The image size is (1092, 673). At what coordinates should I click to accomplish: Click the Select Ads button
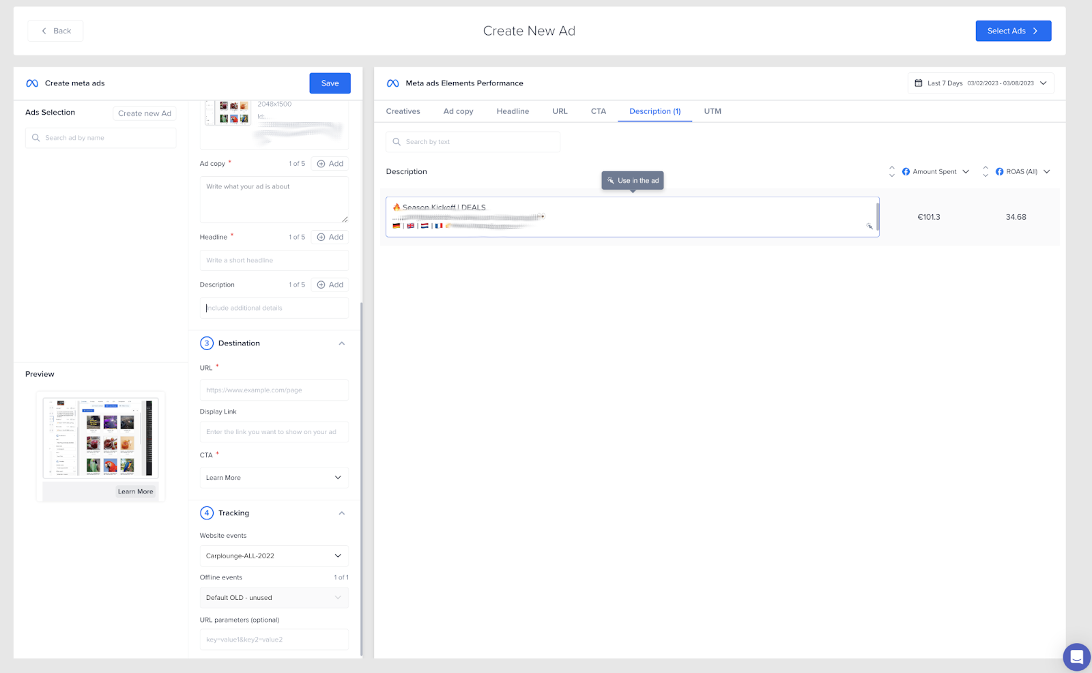tap(1013, 31)
